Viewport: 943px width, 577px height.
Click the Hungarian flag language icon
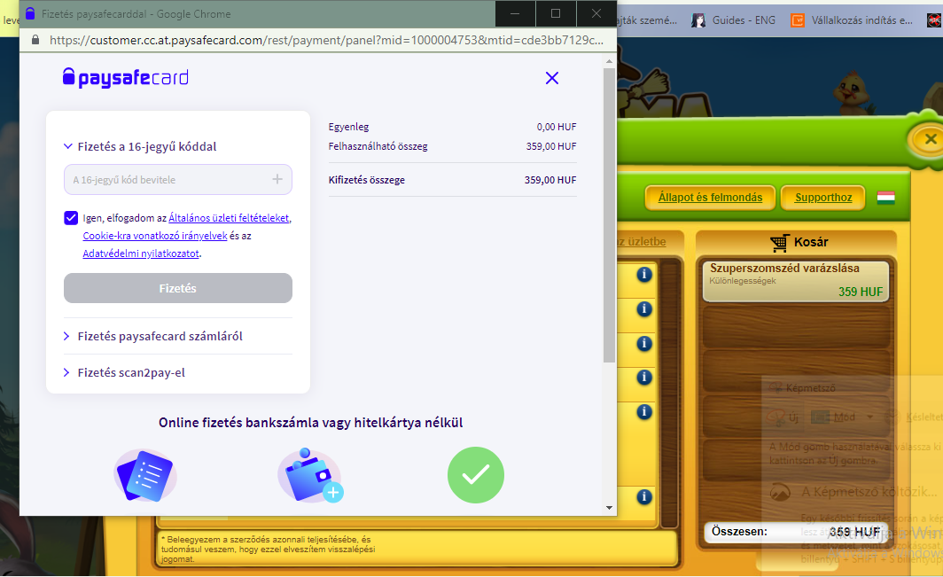point(886,198)
